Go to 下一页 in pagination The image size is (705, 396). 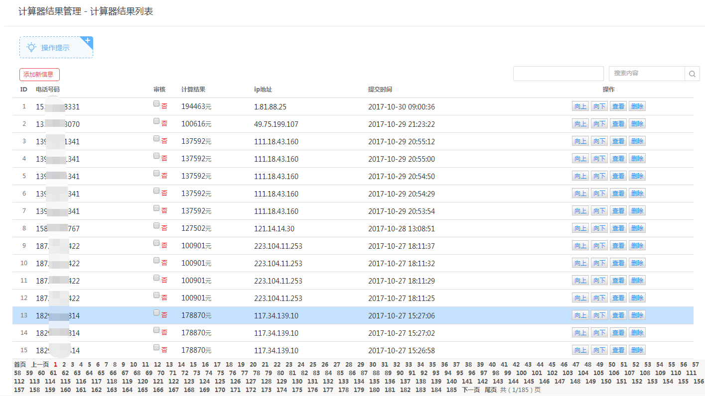click(471, 390)
